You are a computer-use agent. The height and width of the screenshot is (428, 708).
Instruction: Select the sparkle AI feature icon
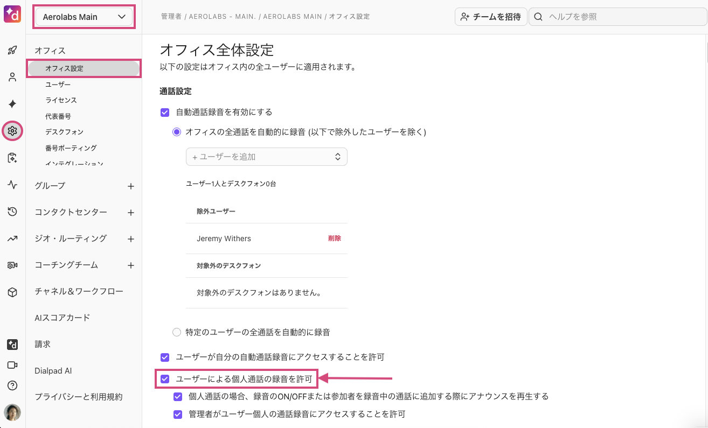[12, 104]
